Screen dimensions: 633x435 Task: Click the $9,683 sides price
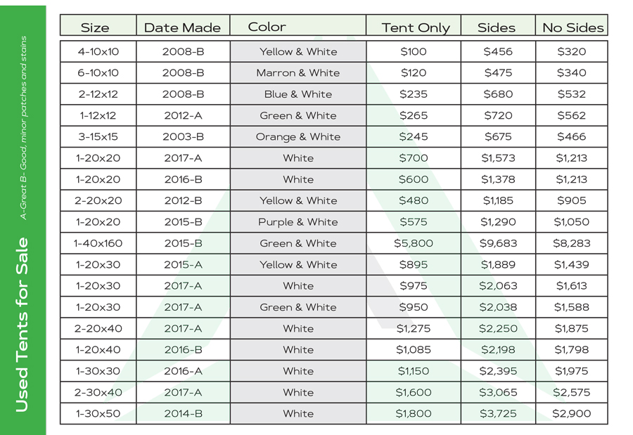coord(498,243)
